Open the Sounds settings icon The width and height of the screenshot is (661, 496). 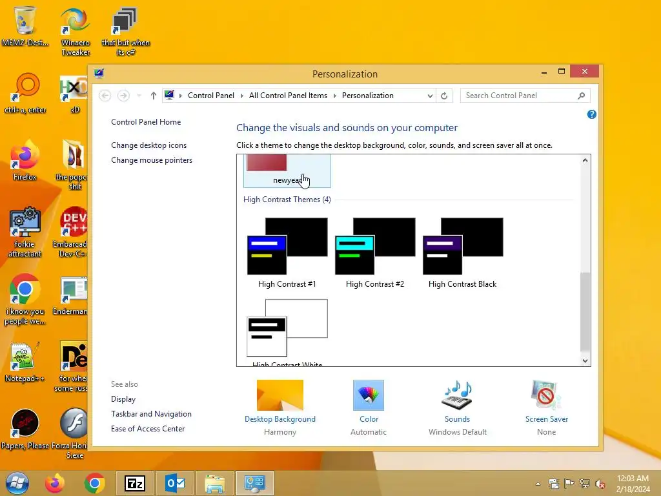tap(458, 395)
